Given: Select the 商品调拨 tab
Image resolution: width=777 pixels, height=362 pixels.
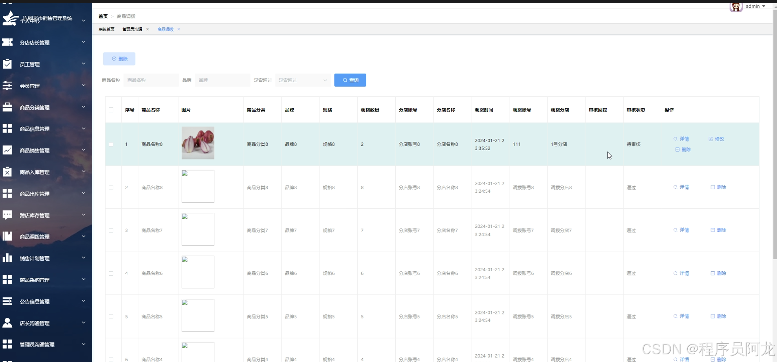Looking at the screenshot, I should click(x=165, y=29).
